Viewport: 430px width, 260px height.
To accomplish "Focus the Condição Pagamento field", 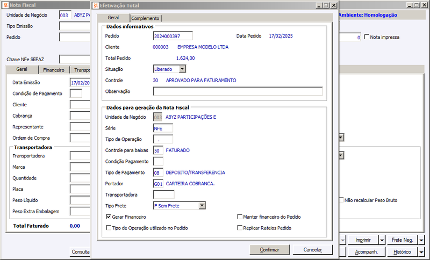I will [x=158, y=161].
